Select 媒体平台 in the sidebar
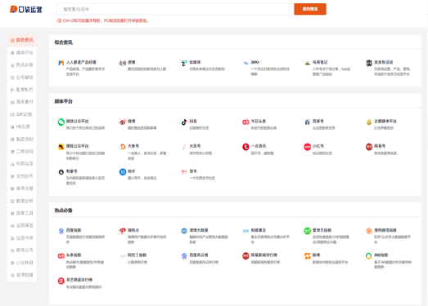The width and height of the screenshot is (428, 306). tap(22, 52)
